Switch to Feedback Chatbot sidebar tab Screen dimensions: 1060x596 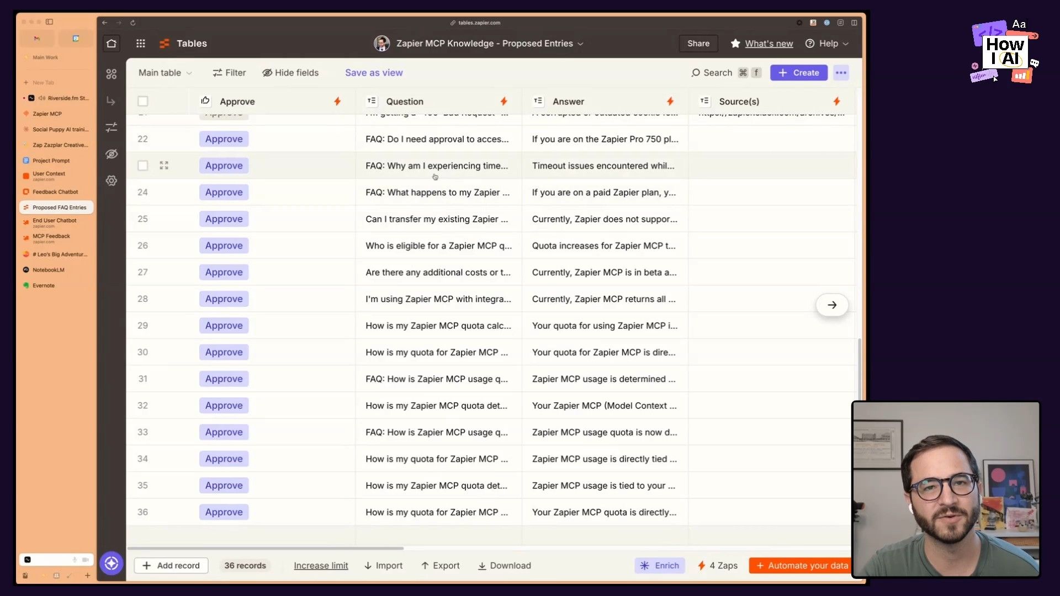(56, 192)
